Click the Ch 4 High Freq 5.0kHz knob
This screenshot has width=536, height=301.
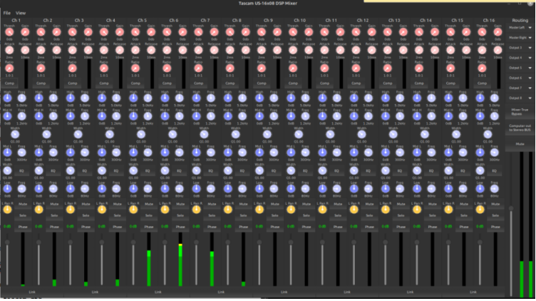click(116, 98)
